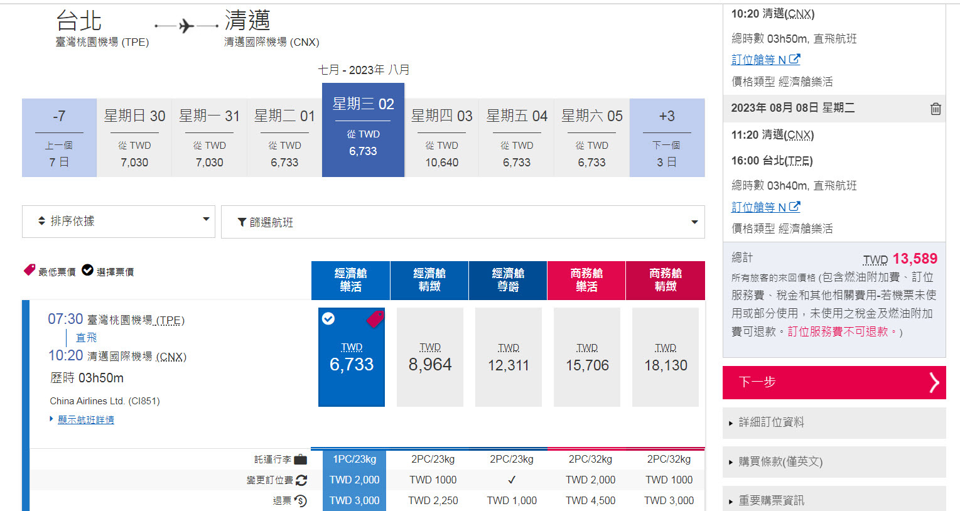Click the 商務艙樂活 column header
The width and height of the screenshot is (960, 511).
pos(586,280)
